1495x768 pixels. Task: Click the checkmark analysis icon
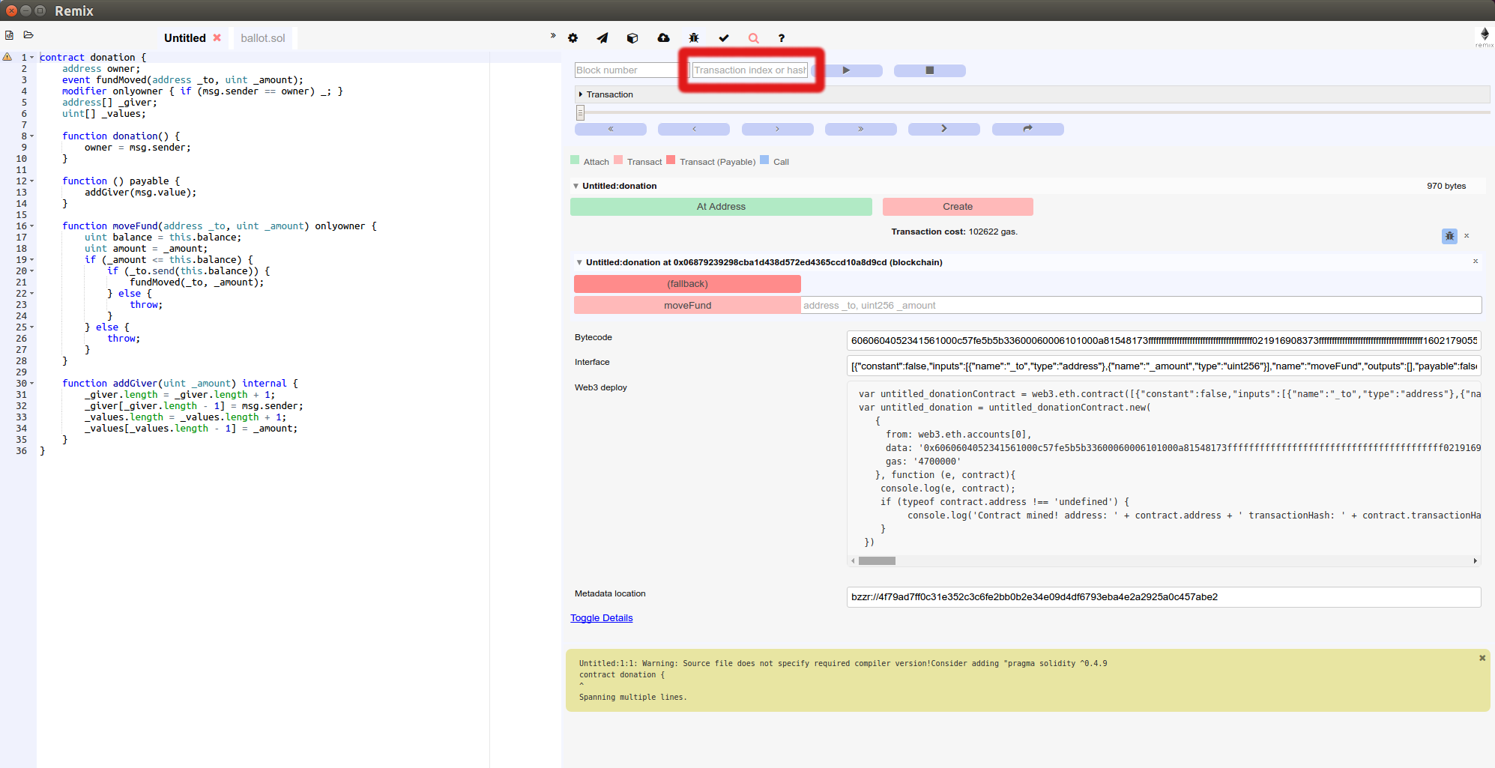tap(724, 38)
